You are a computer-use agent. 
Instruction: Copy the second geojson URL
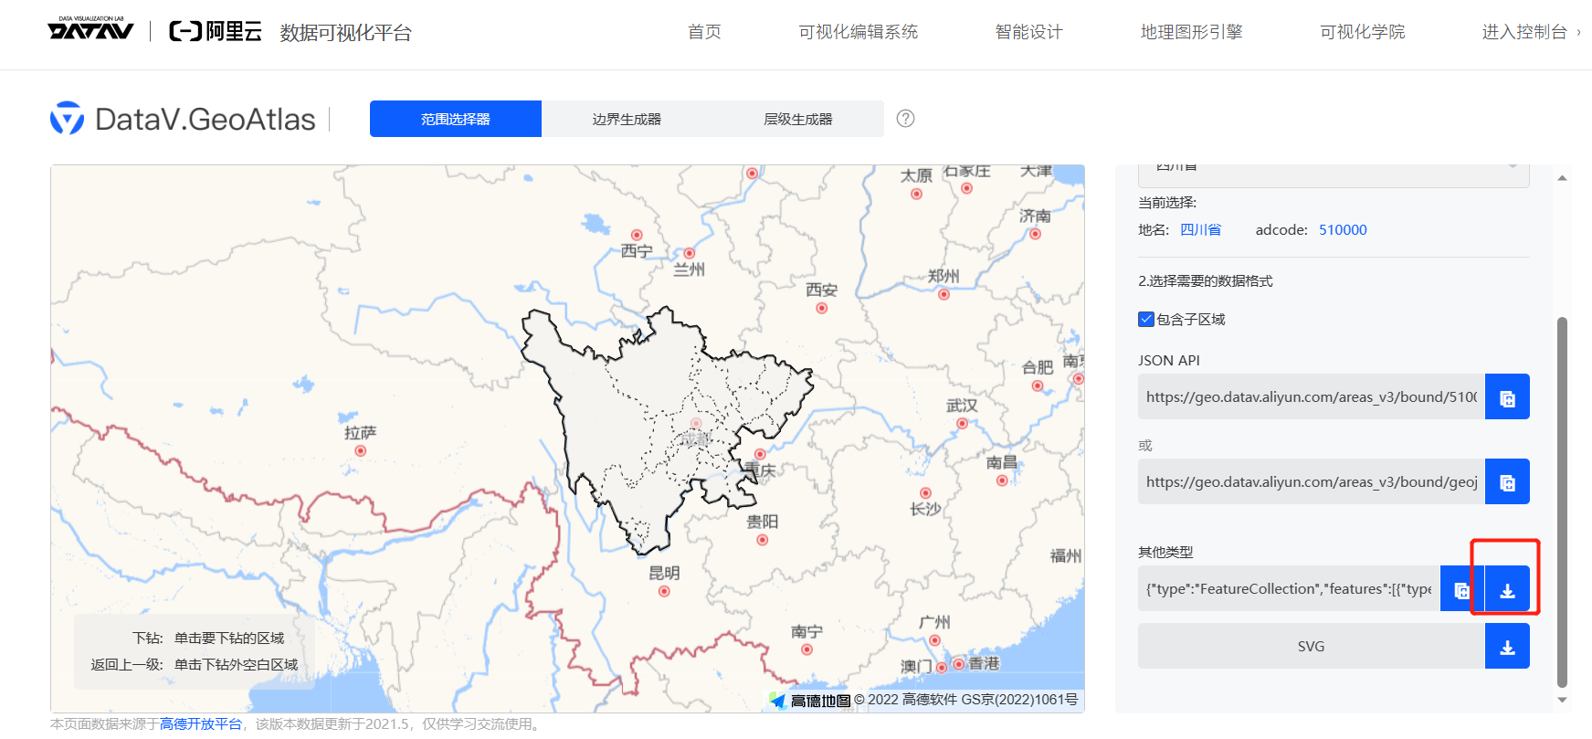point(1507,481)
